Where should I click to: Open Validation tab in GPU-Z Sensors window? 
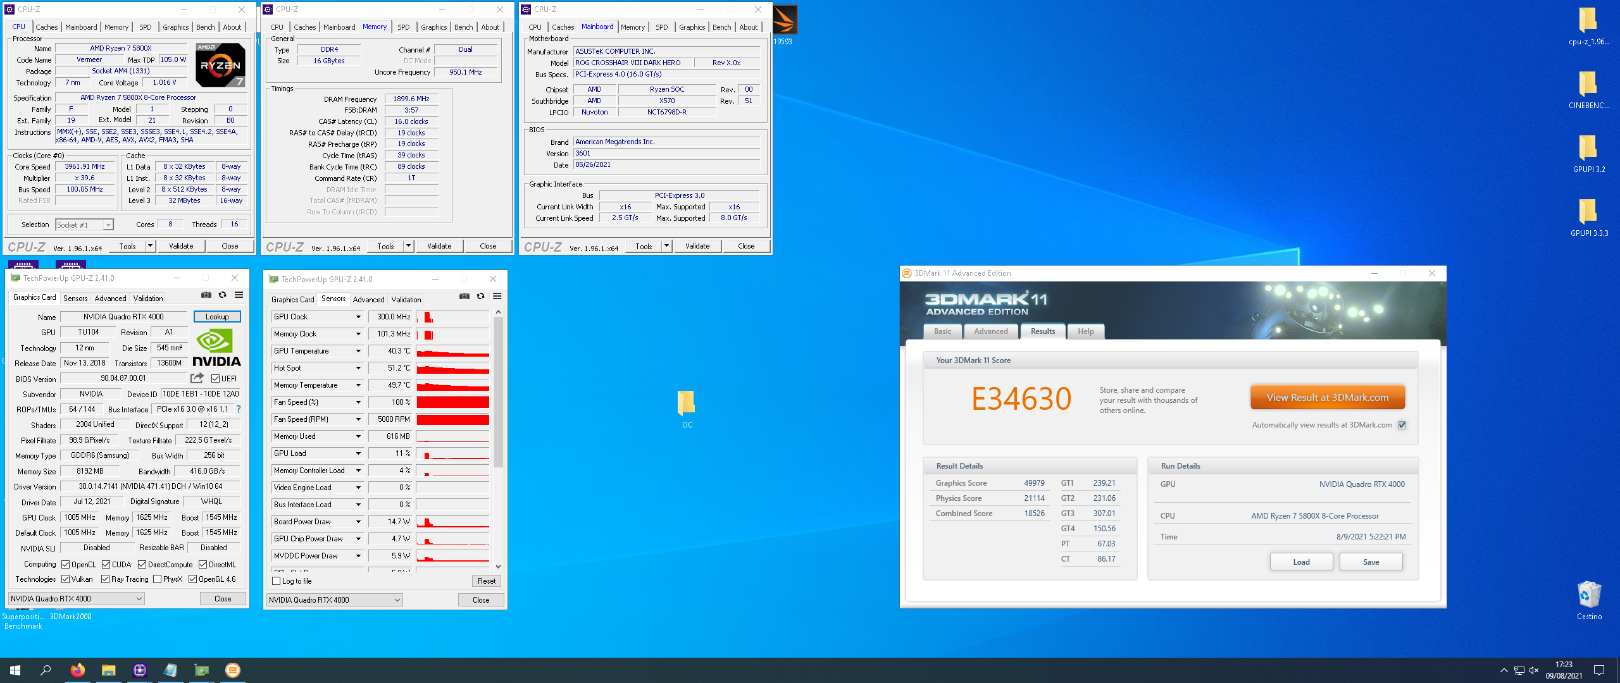tap(406, 300)
